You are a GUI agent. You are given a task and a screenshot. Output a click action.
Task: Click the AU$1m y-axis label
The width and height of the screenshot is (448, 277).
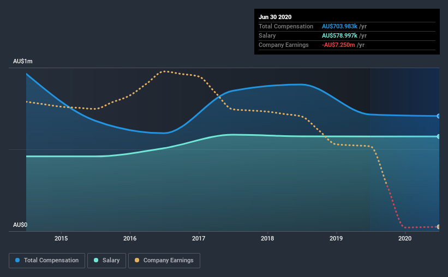[23, 62]
